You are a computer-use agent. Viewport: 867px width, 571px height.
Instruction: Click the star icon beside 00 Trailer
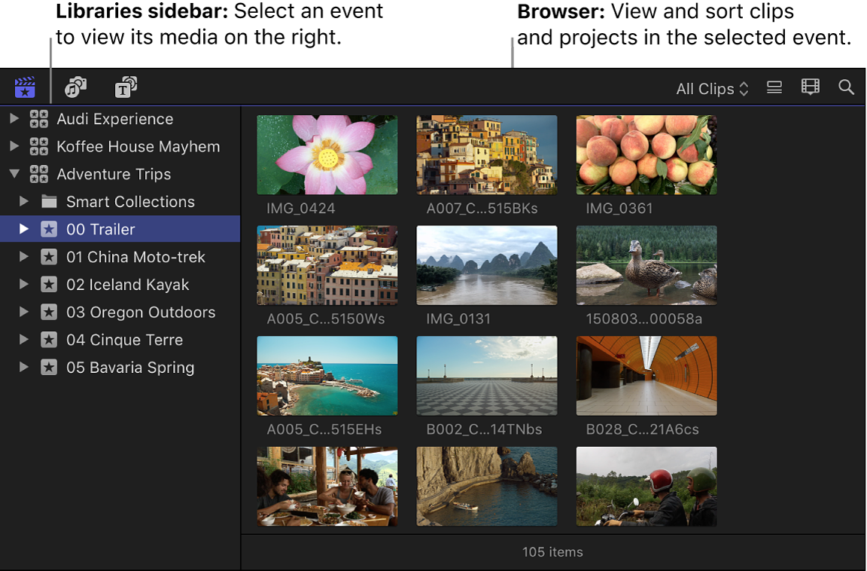coord(49,229)
